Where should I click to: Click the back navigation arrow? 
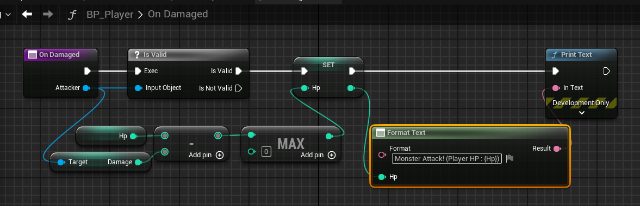[27, 14]
